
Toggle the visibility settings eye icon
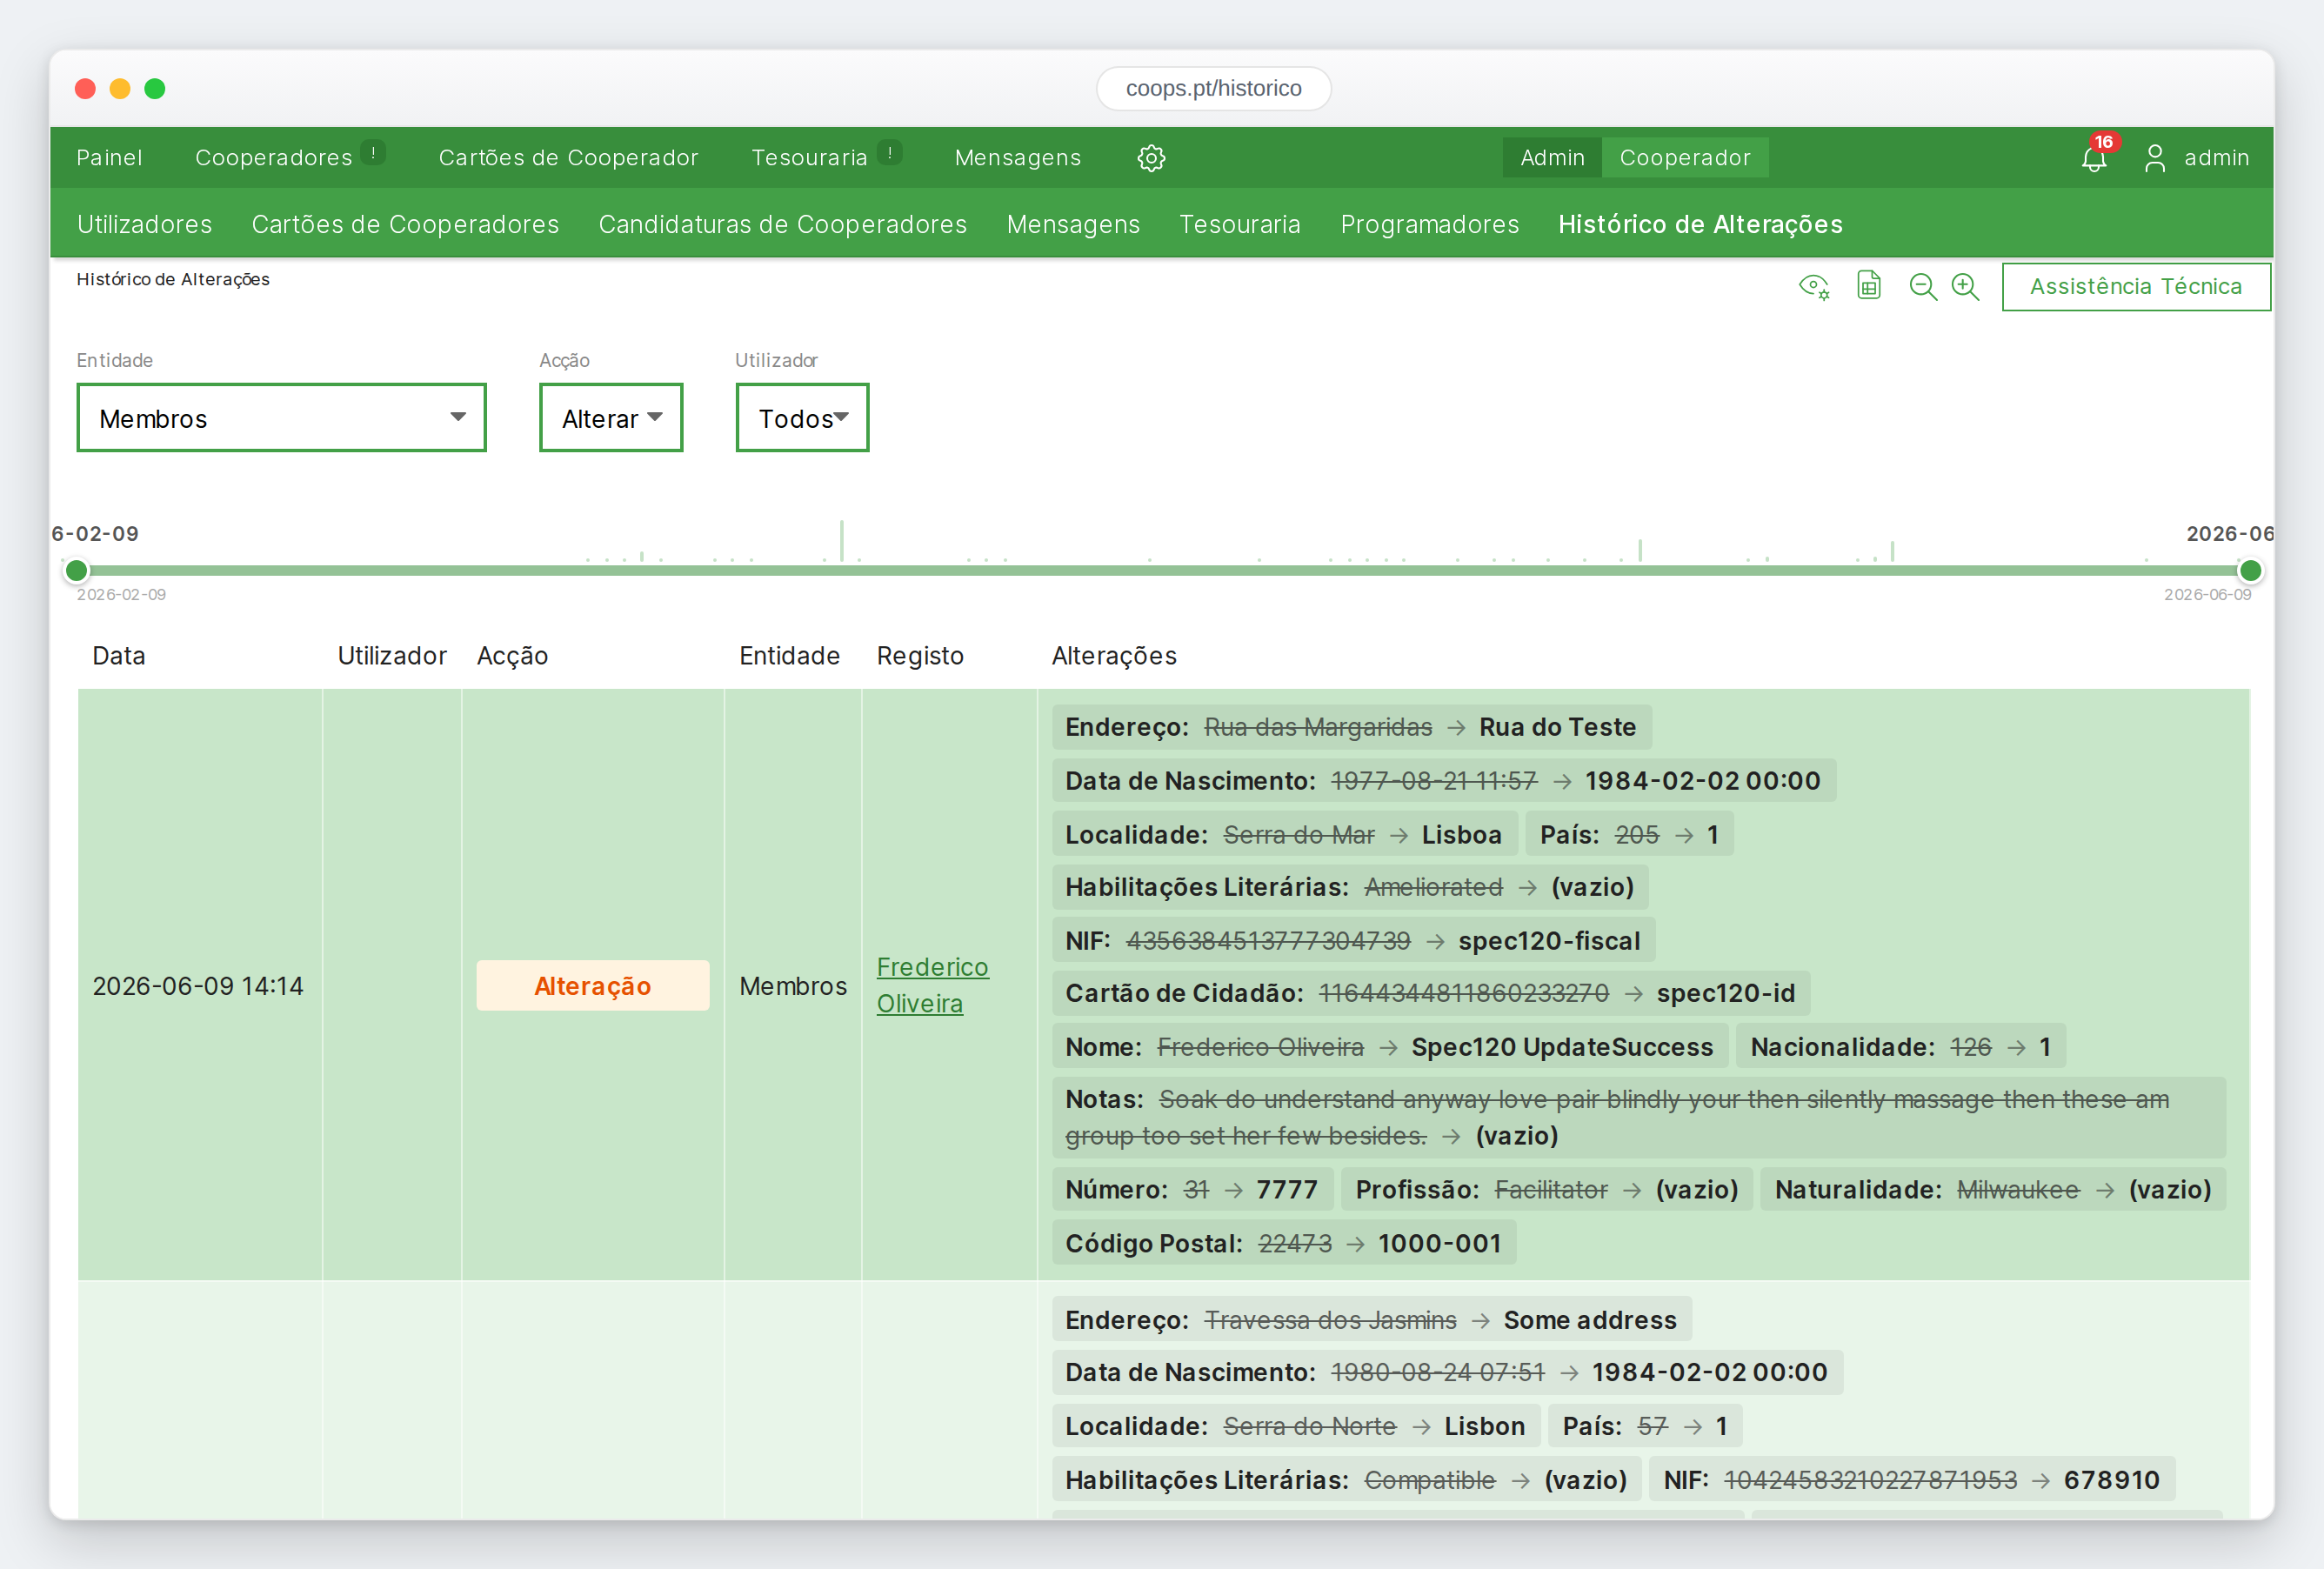pos(1814,287)
